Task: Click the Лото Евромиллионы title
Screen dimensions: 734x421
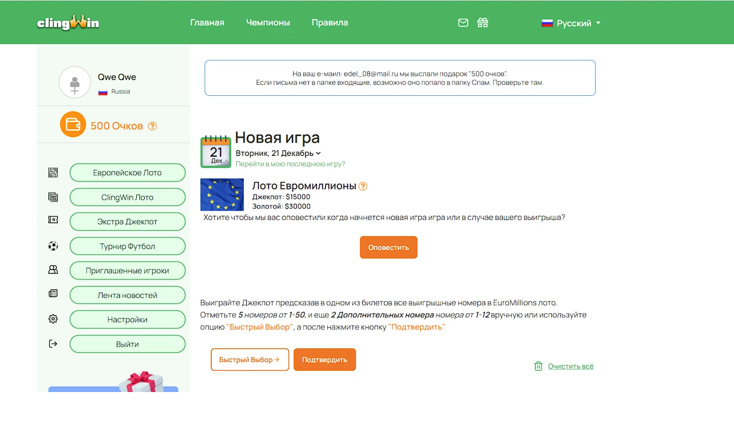Action: (304, 186)
